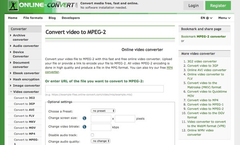Select Convert to MP4 in the sidebar
Viewport: 240px width, 145px height.
[x=25, y=134]
